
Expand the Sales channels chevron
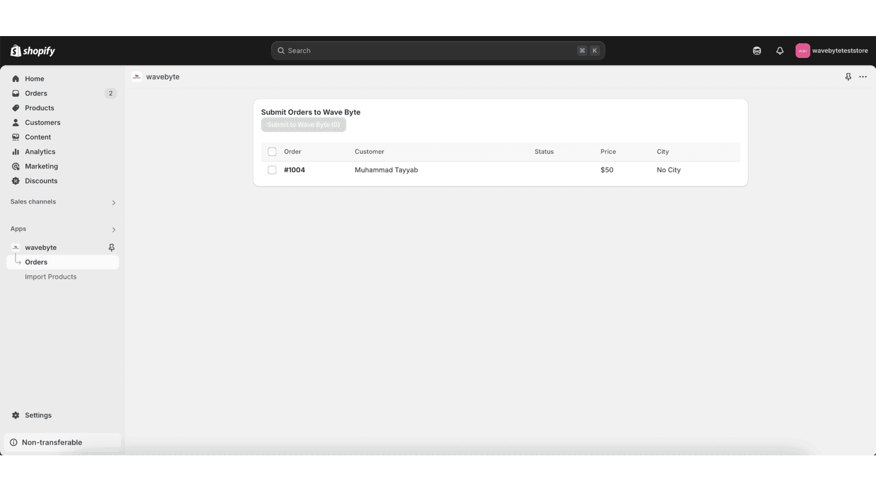point(114,203)
